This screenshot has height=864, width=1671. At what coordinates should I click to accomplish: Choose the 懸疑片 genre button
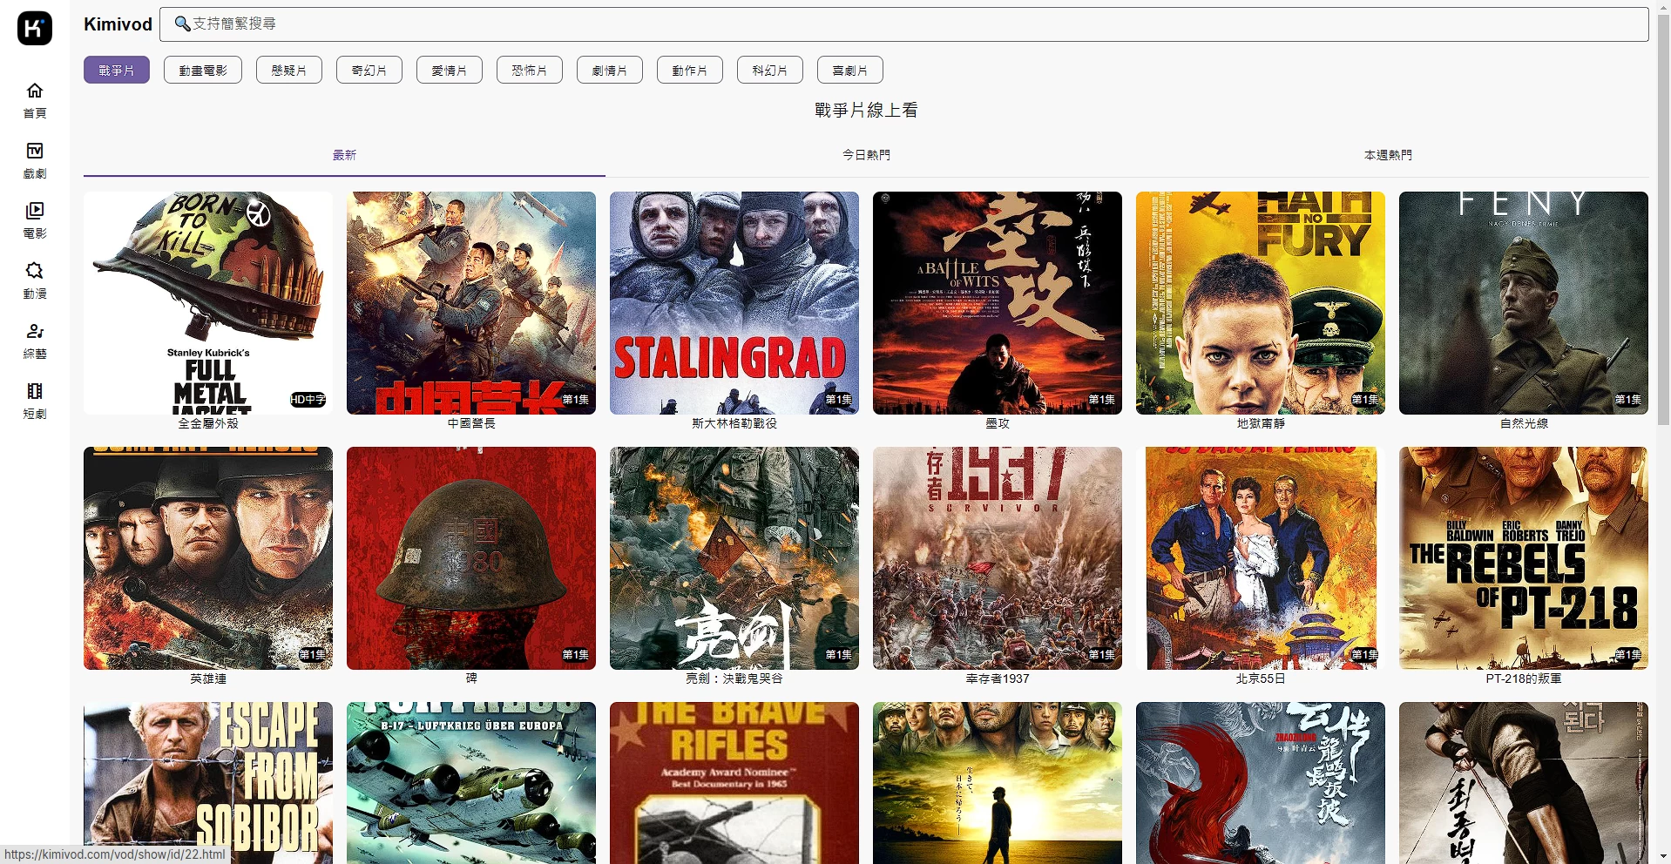pos(288,71)
